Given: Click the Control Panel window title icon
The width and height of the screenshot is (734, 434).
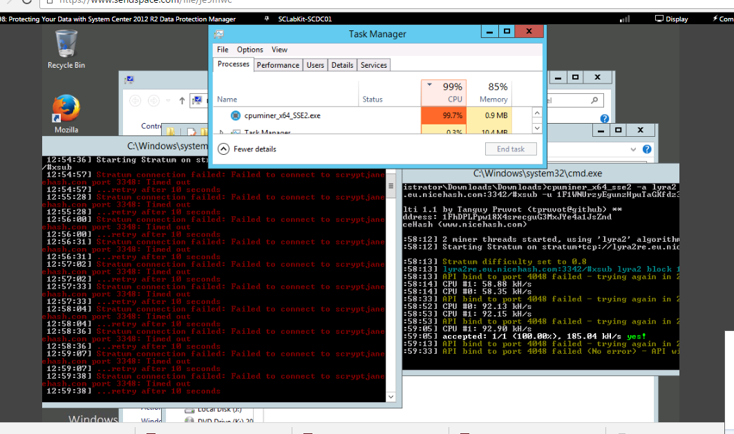Looking at the screenshot, I should coord(129,80).
